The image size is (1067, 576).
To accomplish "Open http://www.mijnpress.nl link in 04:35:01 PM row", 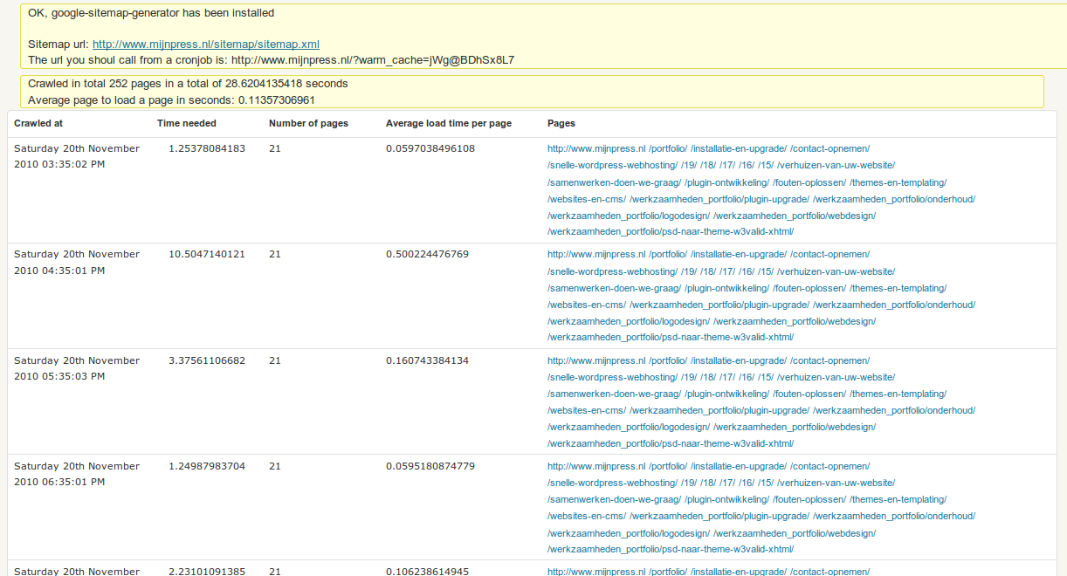I will point(596,254).
